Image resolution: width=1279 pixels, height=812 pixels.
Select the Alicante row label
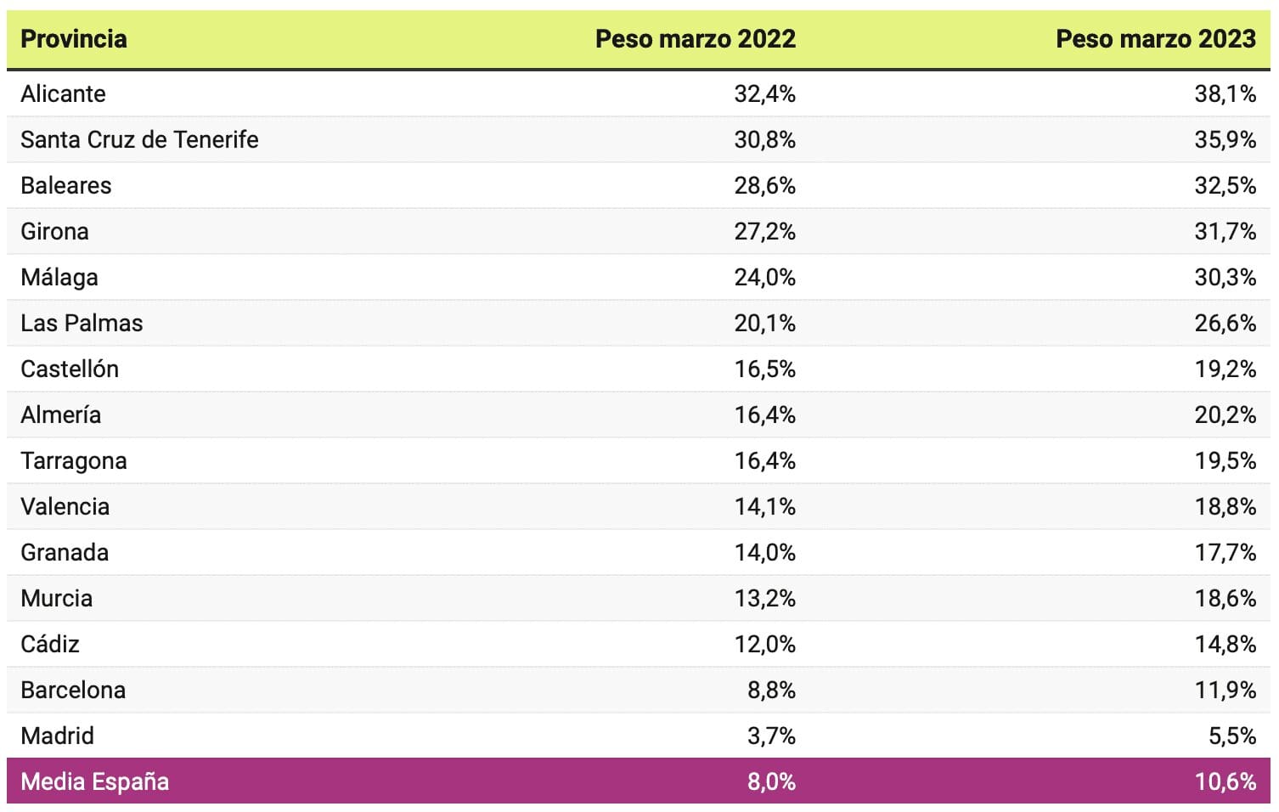[x=64, y=93]
